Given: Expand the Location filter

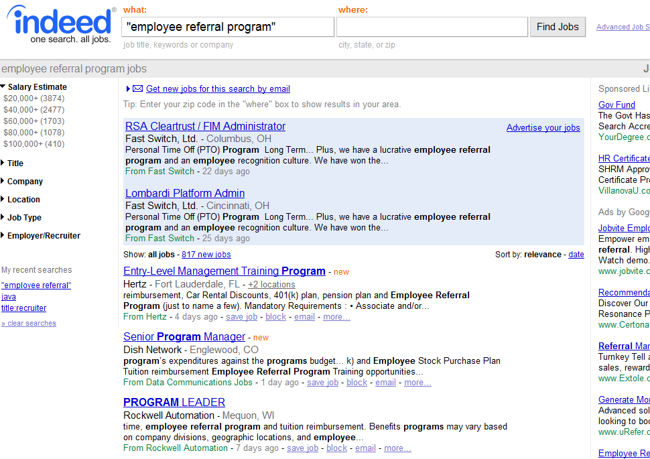Looking at the screenshot, I should [x=20, y=200].
